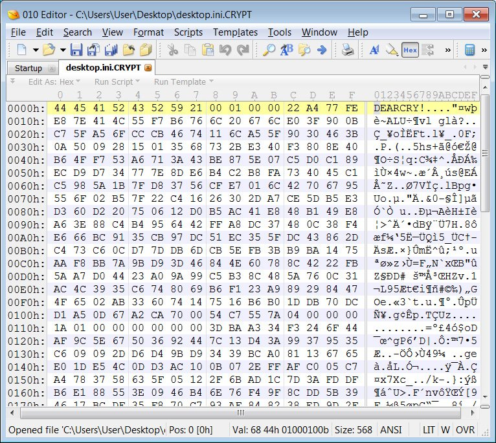This screenshot has height=443, width=496.
Task: Open the Scripts menu
Action: 188,32
